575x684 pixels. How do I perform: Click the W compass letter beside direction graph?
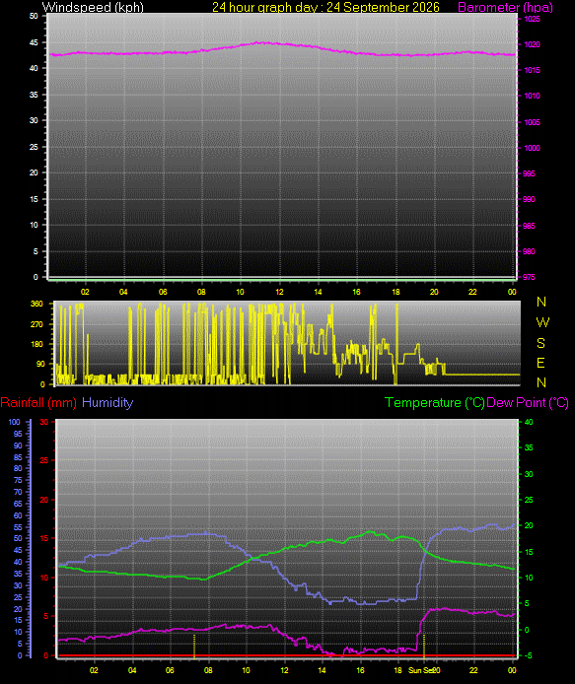[542, 322]
